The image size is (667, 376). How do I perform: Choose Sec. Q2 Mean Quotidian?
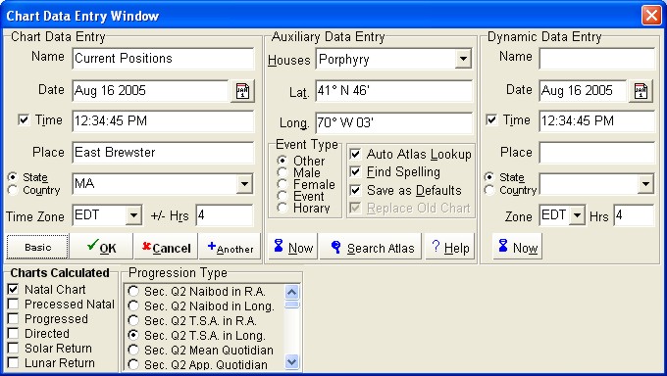click(133, 351)
